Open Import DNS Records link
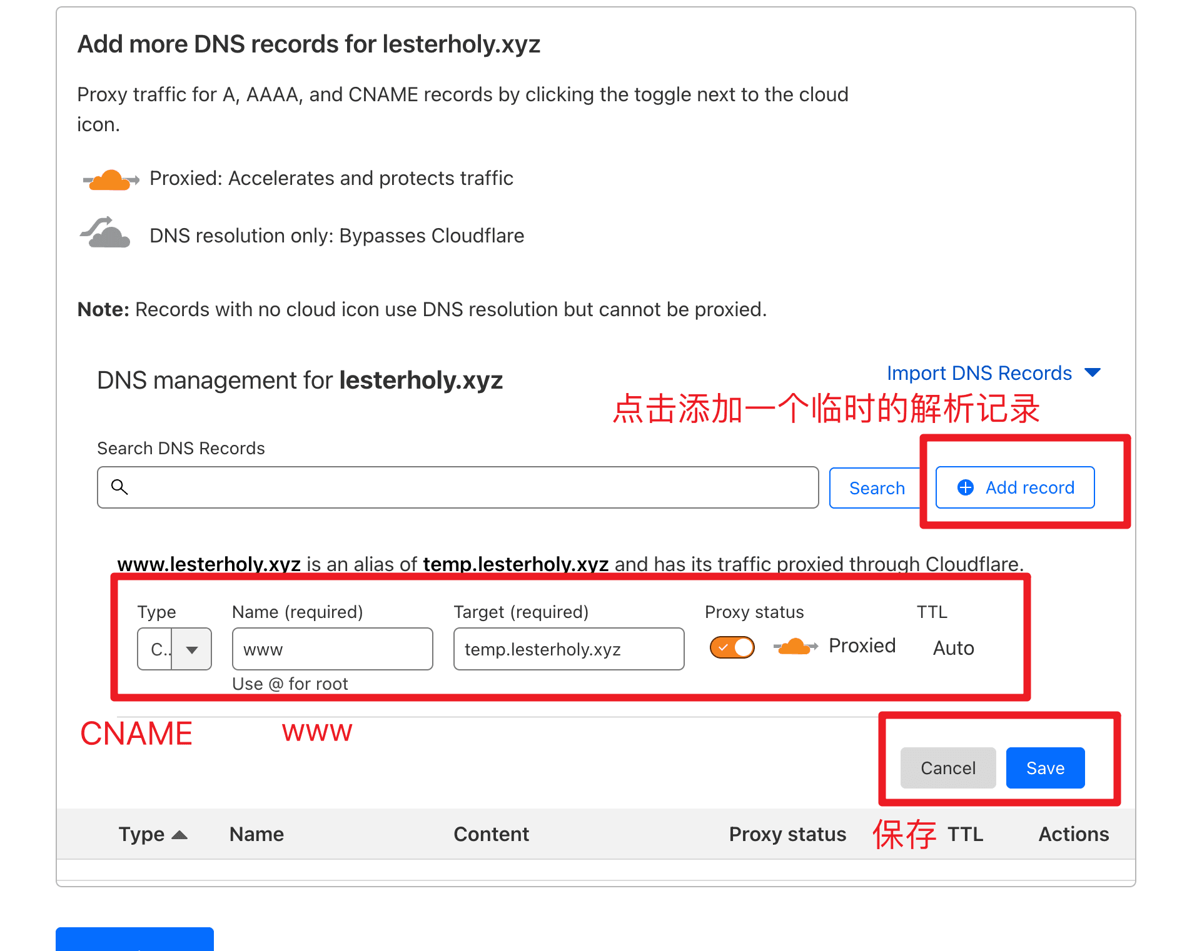Viewport: 1182px width, 951px height. 979,373
